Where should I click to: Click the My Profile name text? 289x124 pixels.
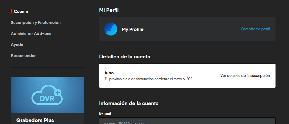pos(132,29)
